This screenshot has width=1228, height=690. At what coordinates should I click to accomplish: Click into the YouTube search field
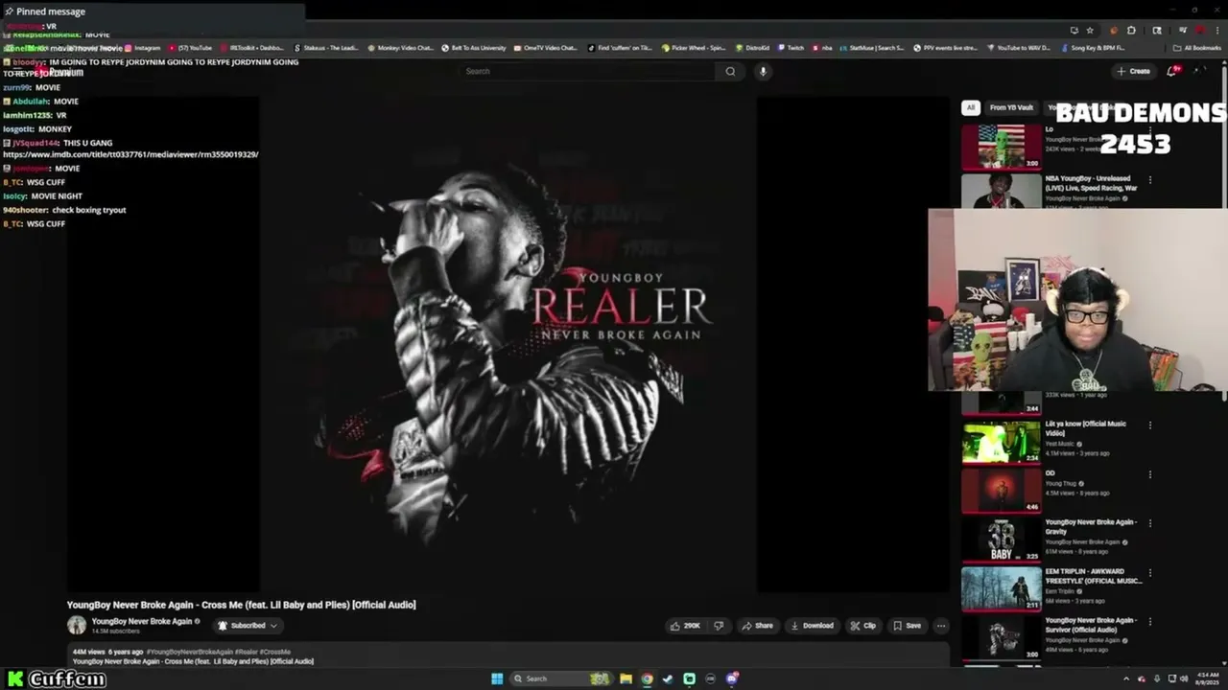[x=587, y=71]
